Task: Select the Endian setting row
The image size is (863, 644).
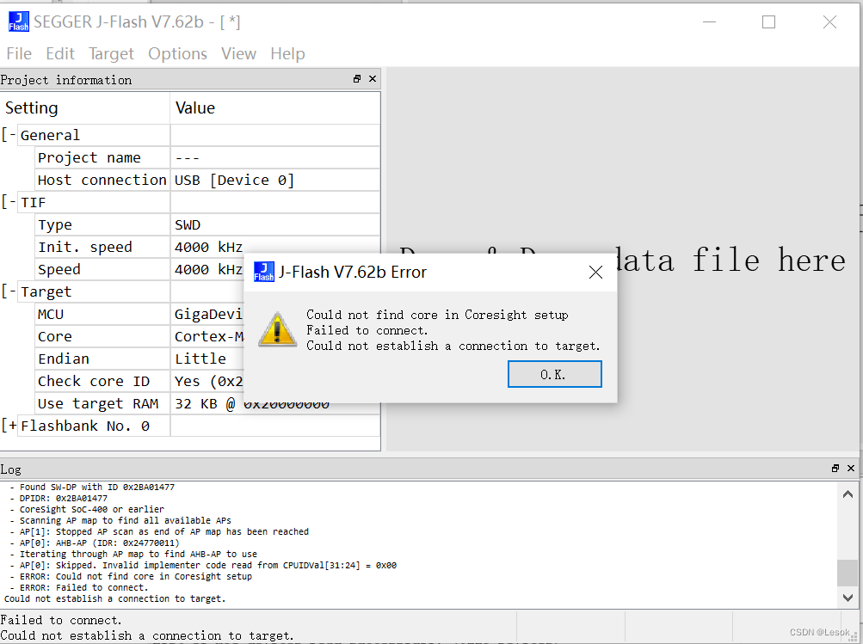Action: click(x=139, y=359)
